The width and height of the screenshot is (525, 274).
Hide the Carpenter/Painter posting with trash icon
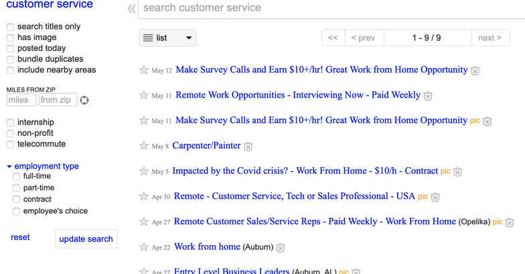[x=248, y=146]
